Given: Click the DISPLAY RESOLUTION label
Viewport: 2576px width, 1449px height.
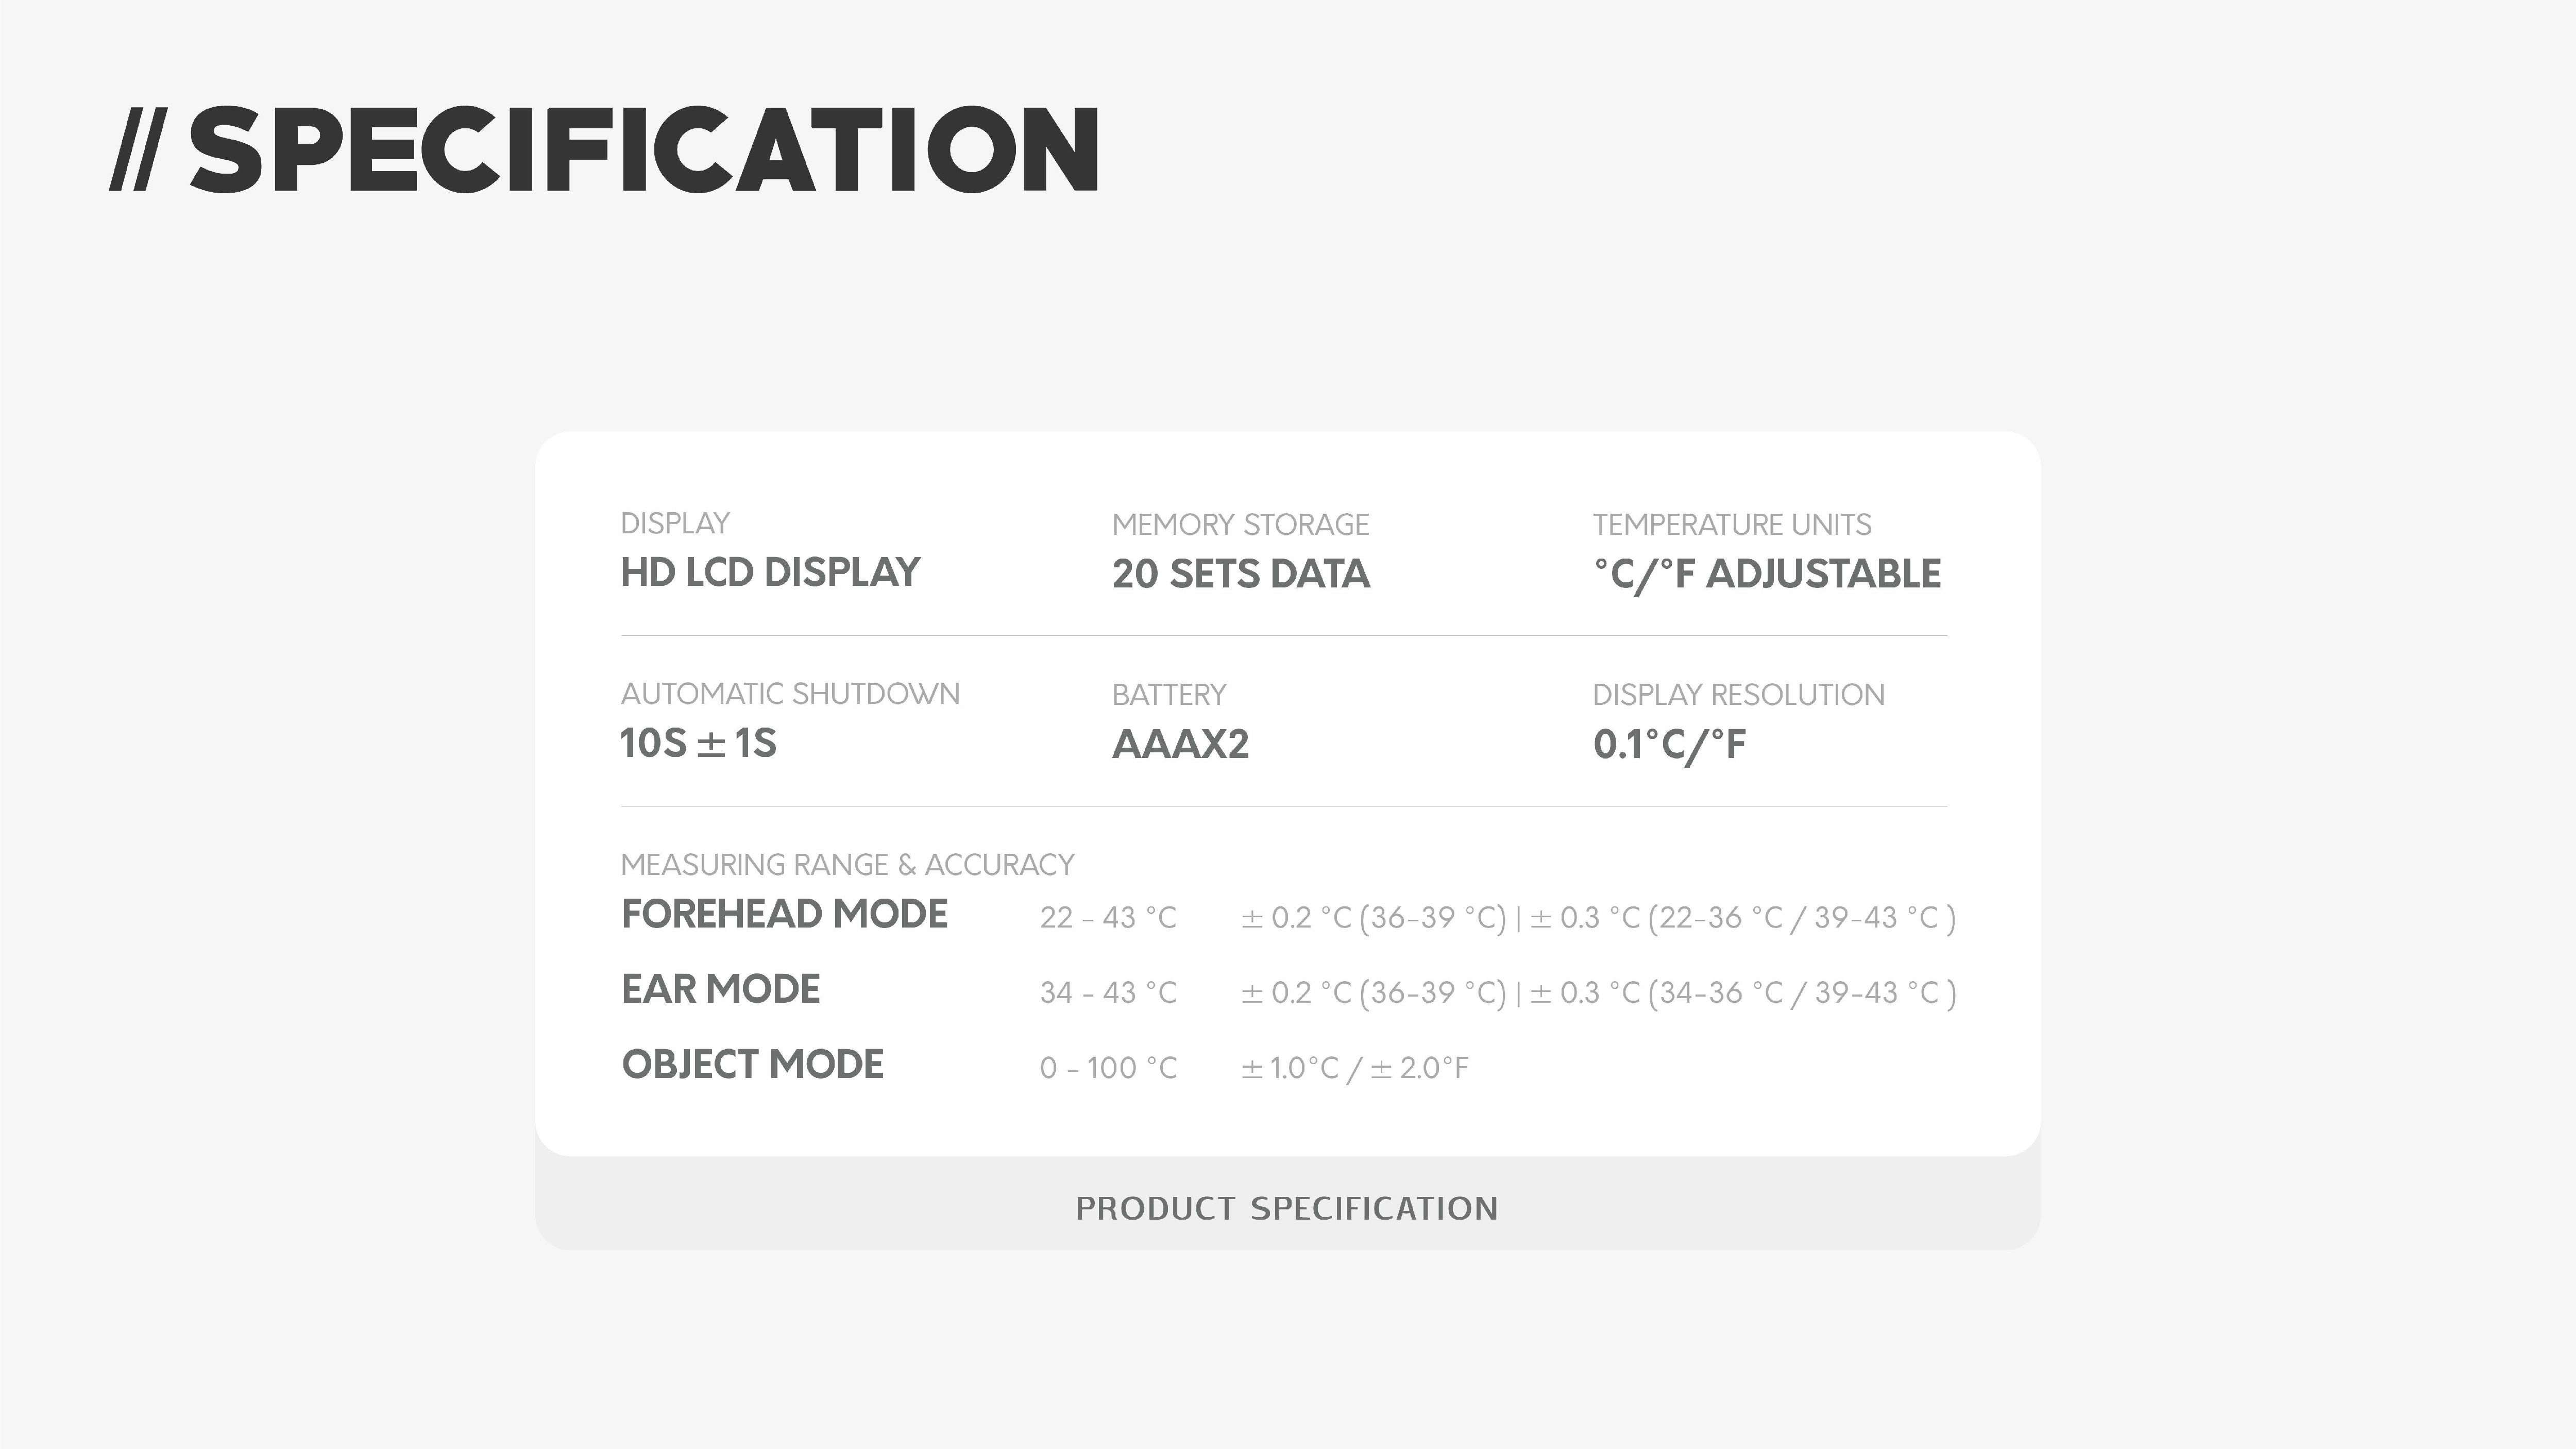Looking at the screenshot, I should (1738, 694).
